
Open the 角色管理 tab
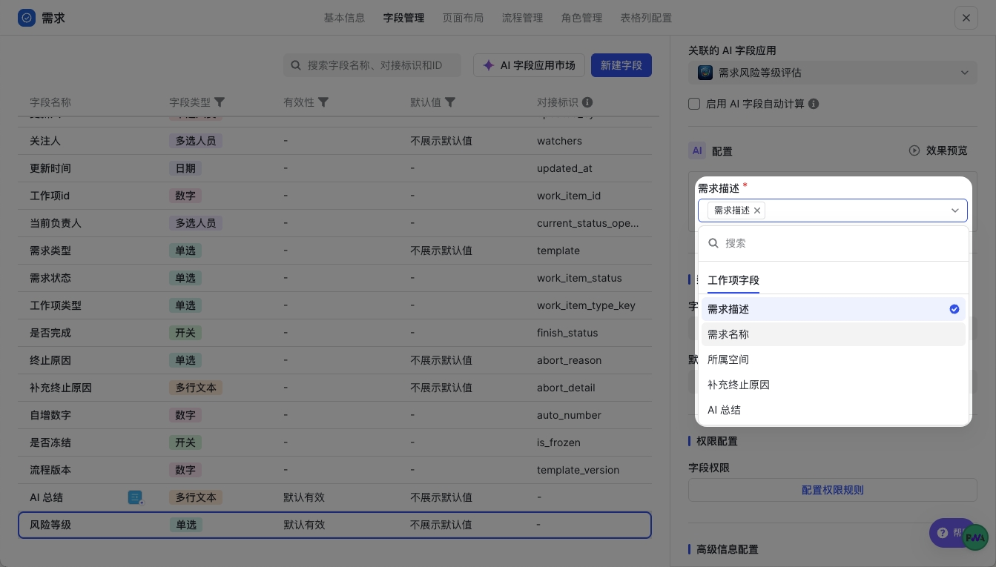click(x=581, y=18)
